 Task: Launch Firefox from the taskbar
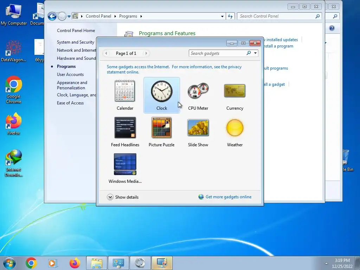click(x=75, y=263)
